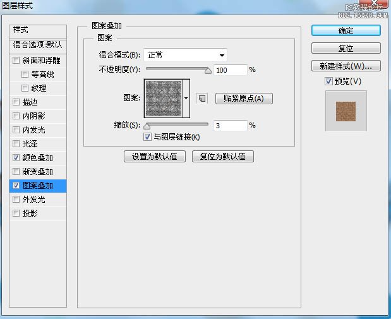
Task: Click the 贴紧原点(A) button
Action: [244, 99]
